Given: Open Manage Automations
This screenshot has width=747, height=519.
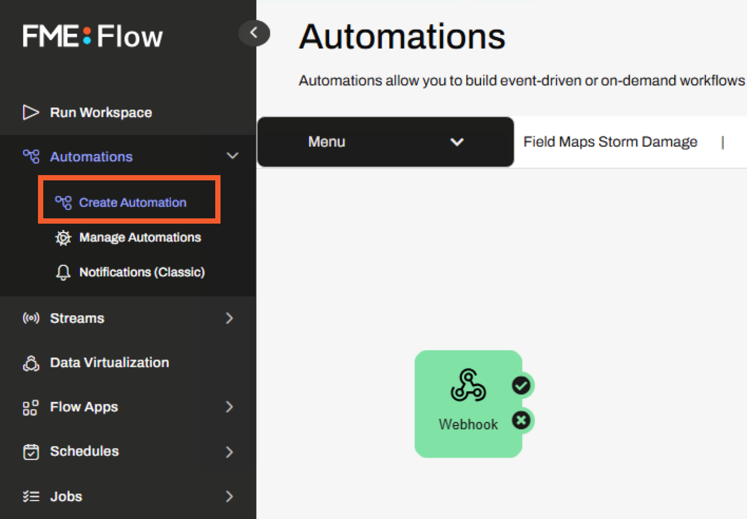Looking at the screenshot, I should (140, 237).
